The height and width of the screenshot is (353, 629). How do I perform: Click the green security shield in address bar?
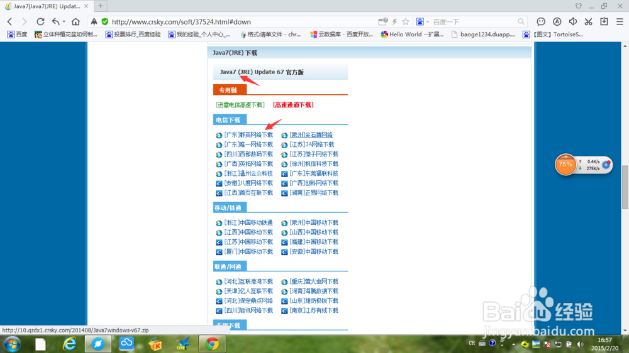105,21
